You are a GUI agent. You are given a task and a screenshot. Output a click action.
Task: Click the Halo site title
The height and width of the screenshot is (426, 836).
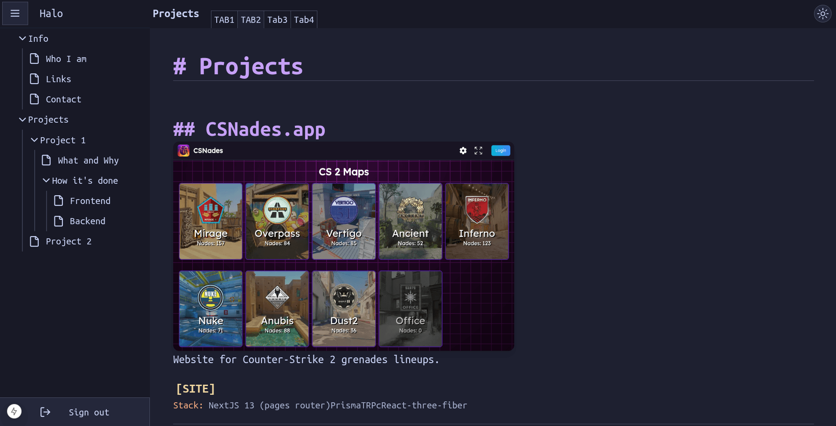click(x=51, y=14)
